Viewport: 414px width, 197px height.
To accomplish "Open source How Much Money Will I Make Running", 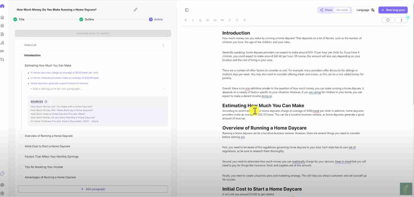I will point(62,110).
